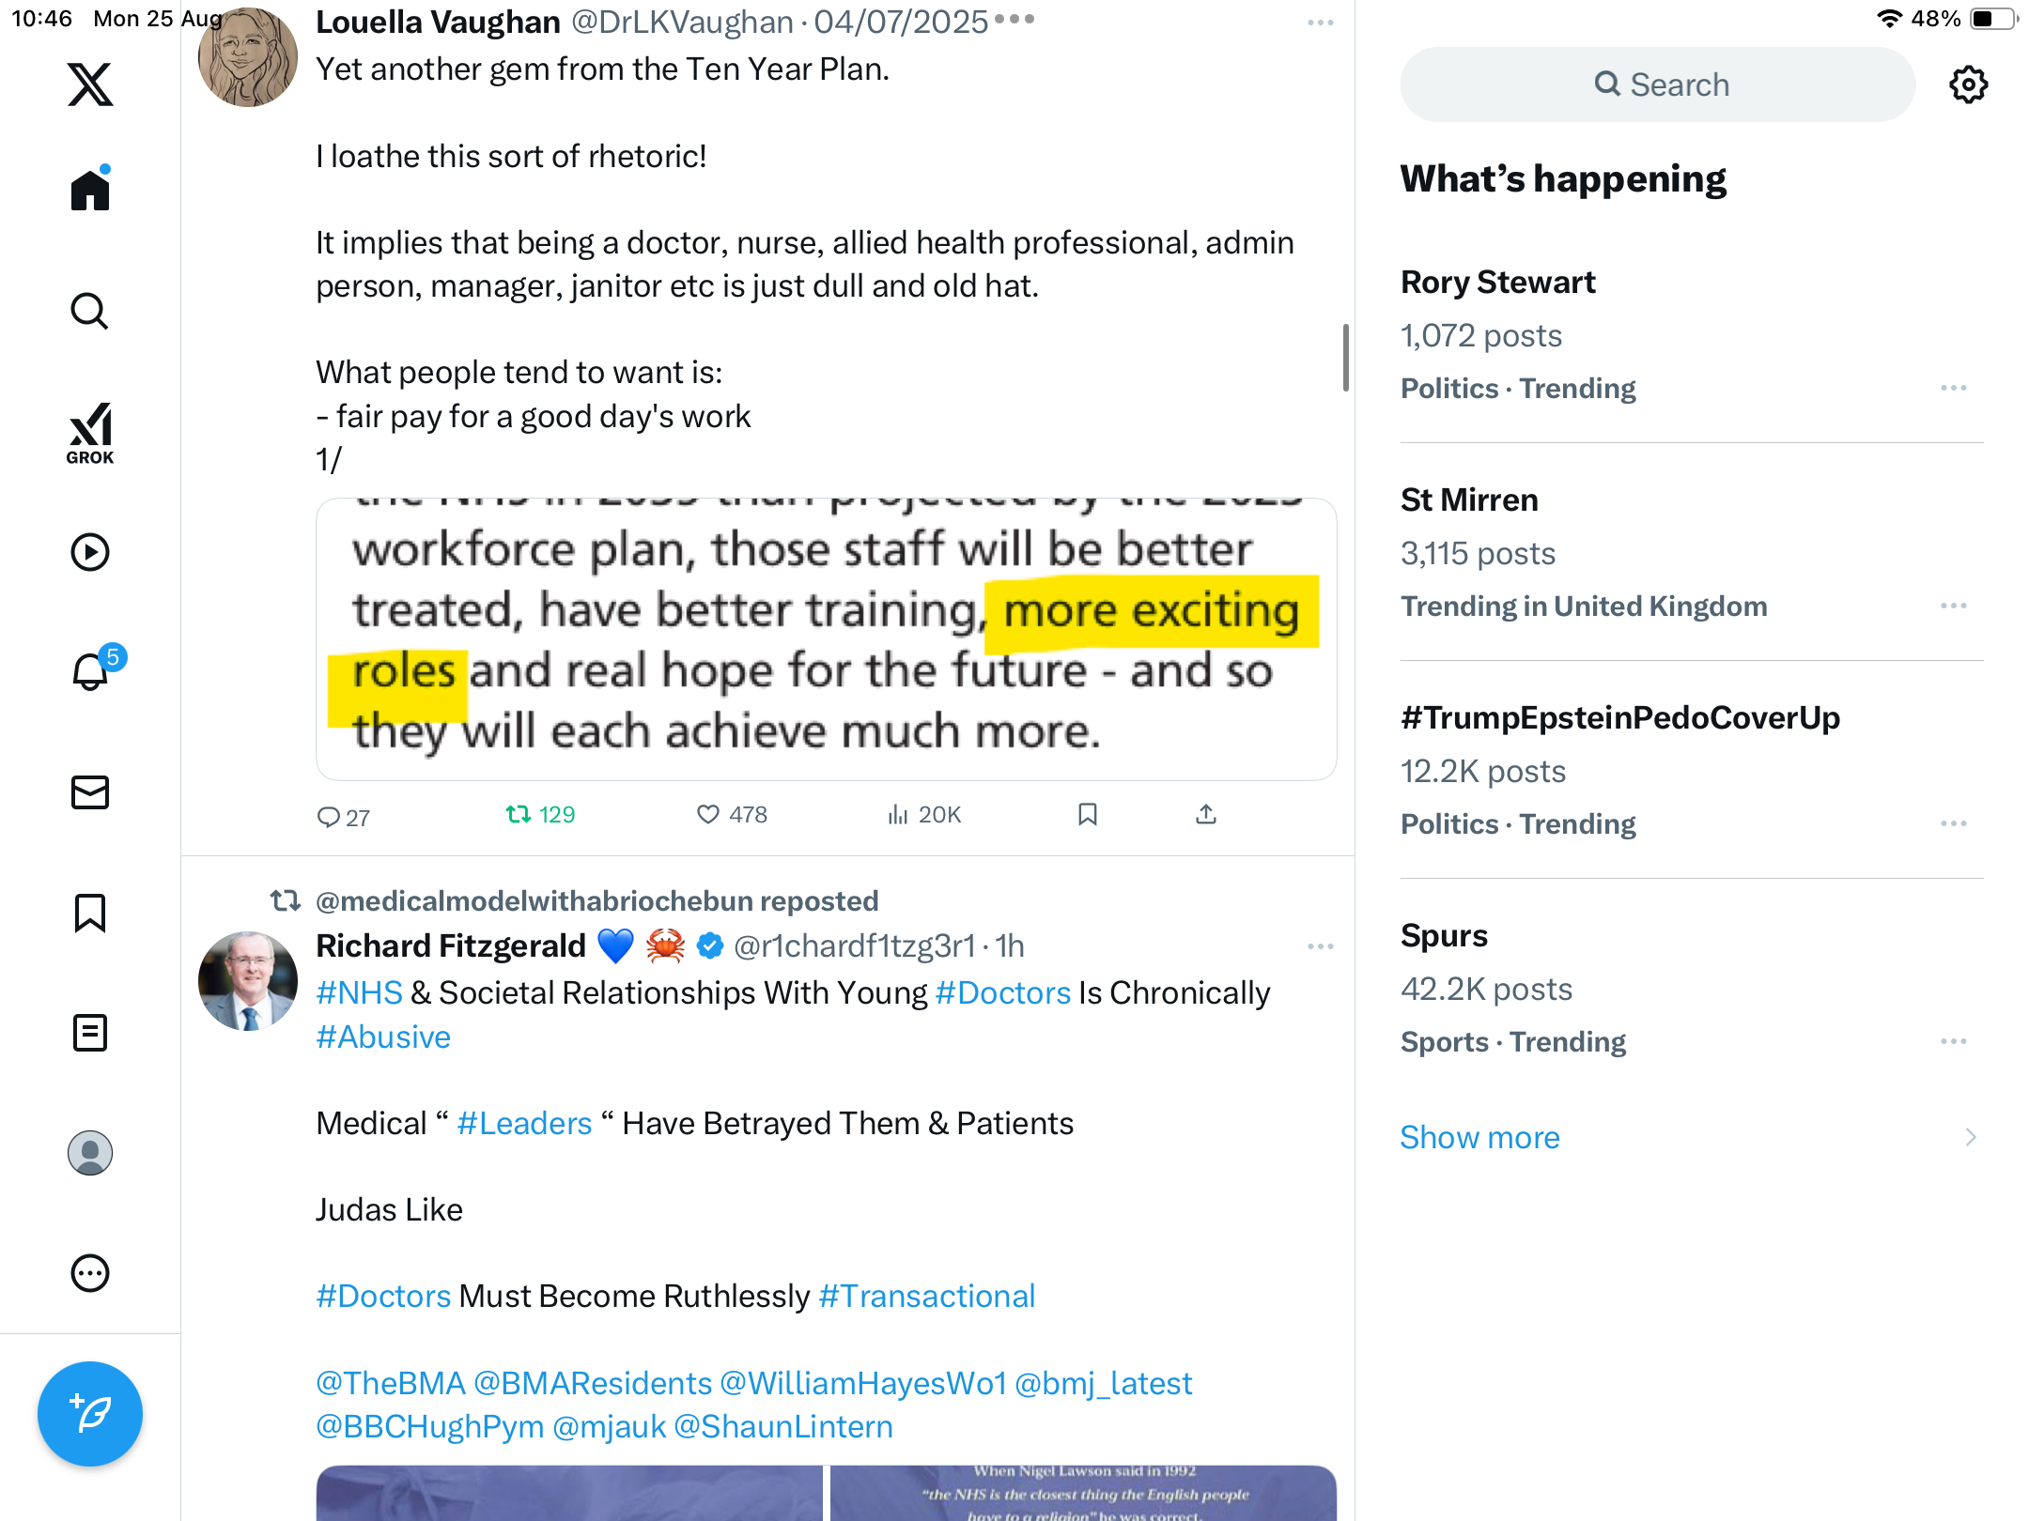Screen dimensions: 2029x1521
Task: Click the X logo
Action: [x=90, y=84]
